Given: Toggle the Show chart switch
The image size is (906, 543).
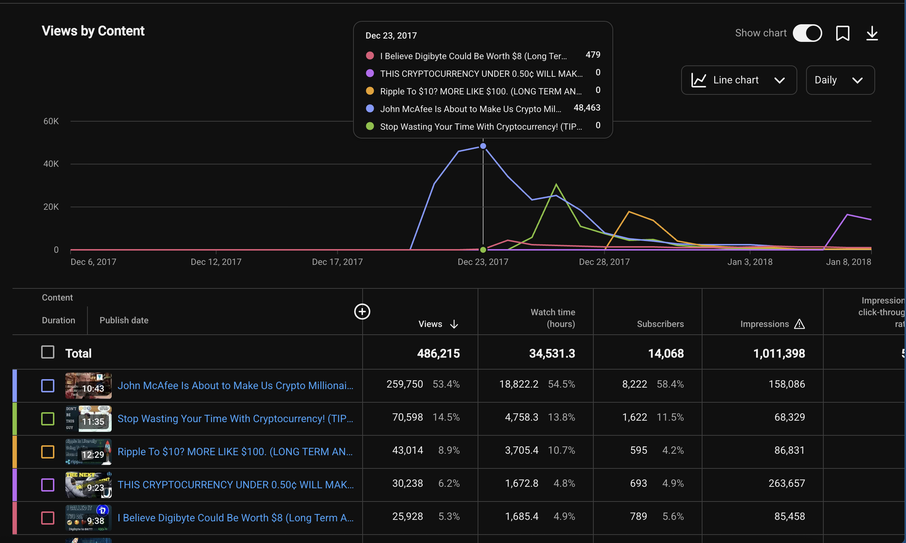Looking at the screenshot, I should coord(808,33).
